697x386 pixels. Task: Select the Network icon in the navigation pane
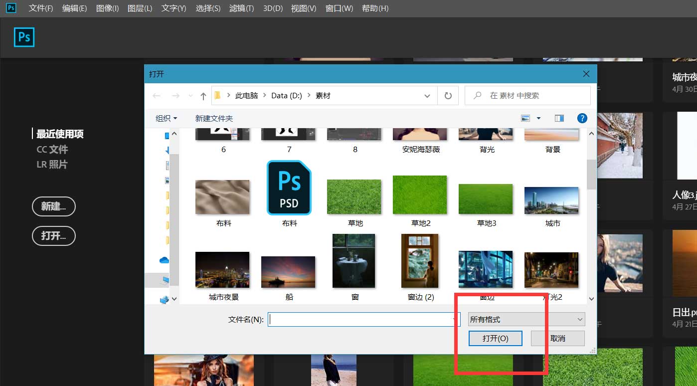[x=164, y=300]
